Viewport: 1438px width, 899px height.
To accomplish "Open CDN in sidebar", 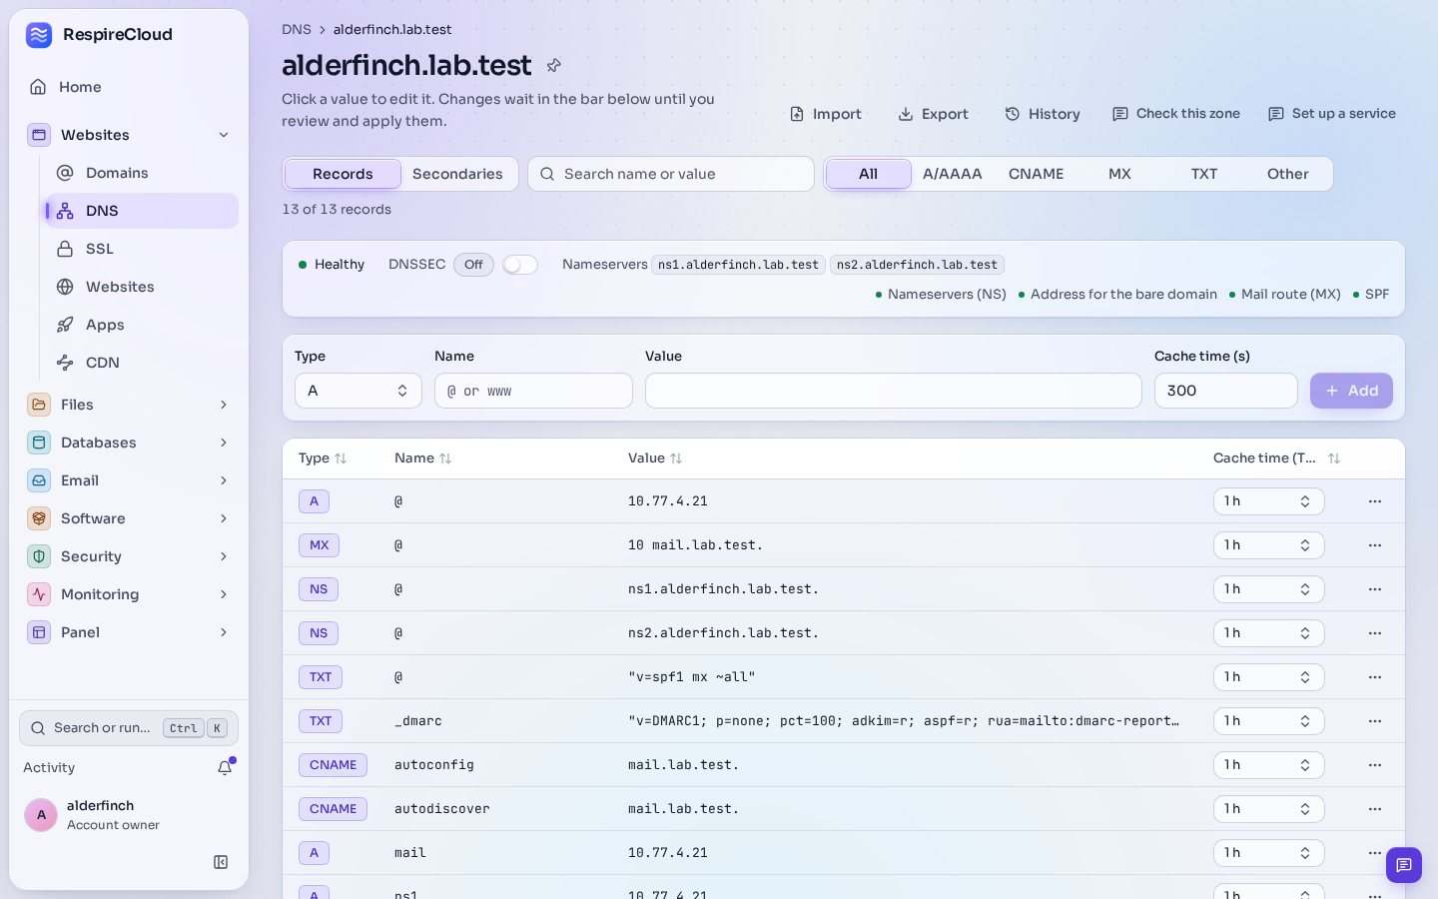I will point(141,363).
